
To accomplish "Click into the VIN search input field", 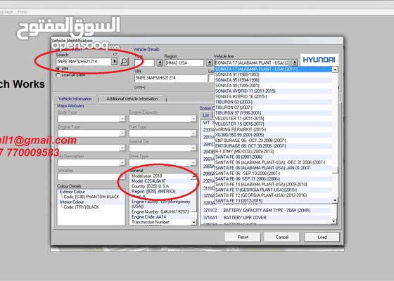I will (84, 62).
